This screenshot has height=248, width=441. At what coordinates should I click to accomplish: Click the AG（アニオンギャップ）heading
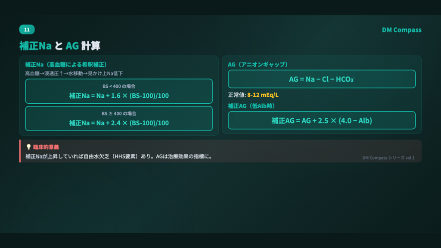point(258,64)
